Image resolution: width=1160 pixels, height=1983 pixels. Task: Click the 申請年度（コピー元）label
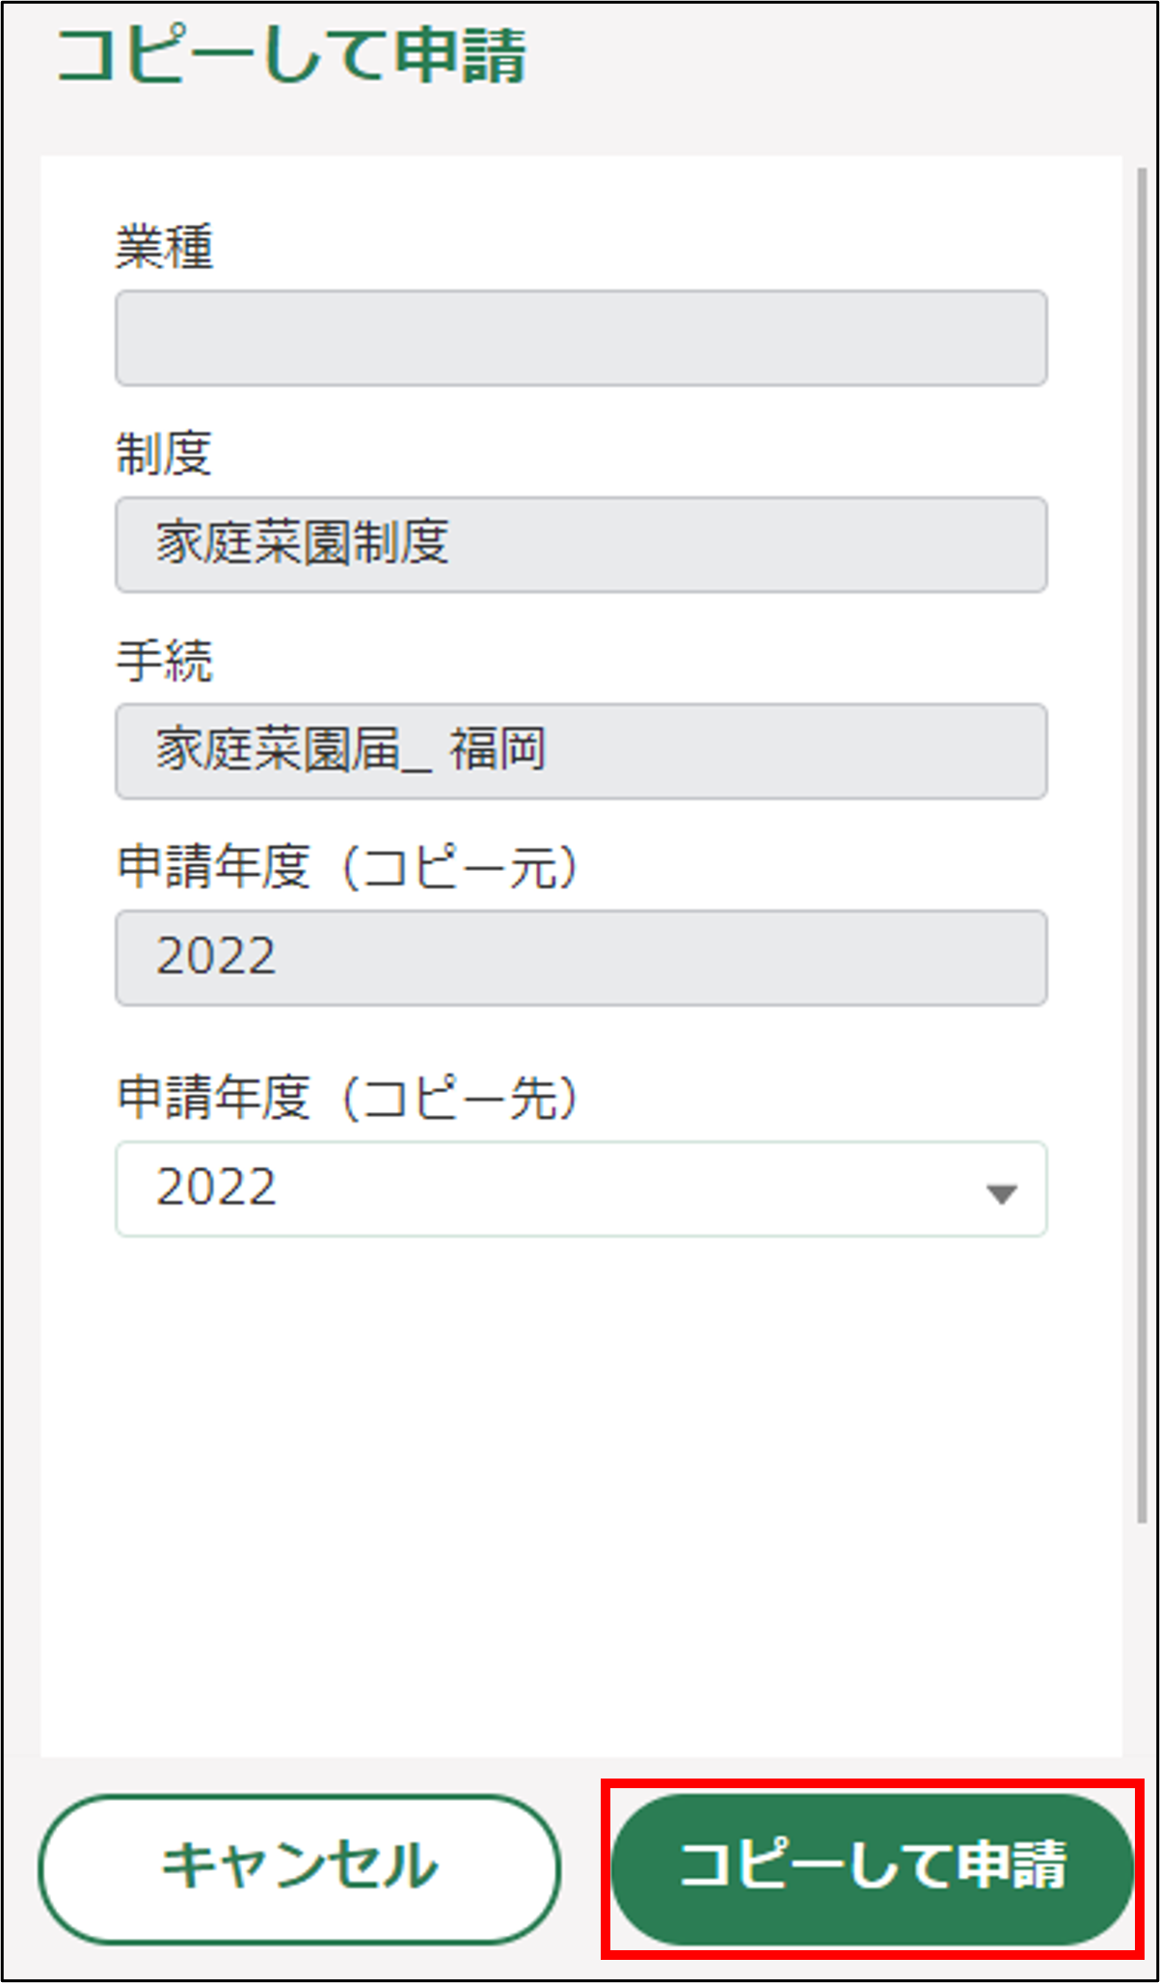coord(347,866)
